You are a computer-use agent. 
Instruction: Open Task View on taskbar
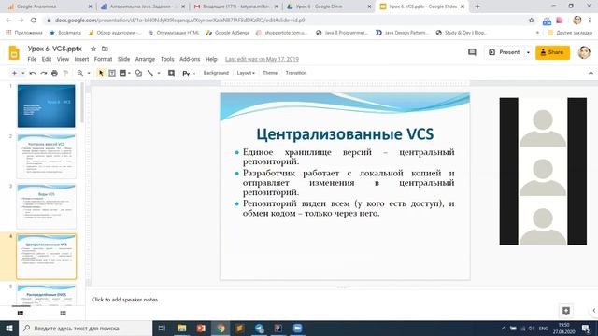click(162, 328)
